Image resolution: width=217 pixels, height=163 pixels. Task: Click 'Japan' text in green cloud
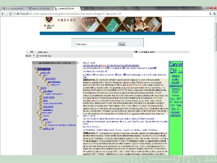click(172, 99)
